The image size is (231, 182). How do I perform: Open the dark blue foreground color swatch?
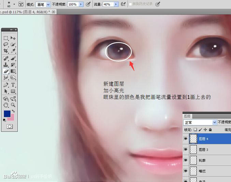tap(7, 114)
